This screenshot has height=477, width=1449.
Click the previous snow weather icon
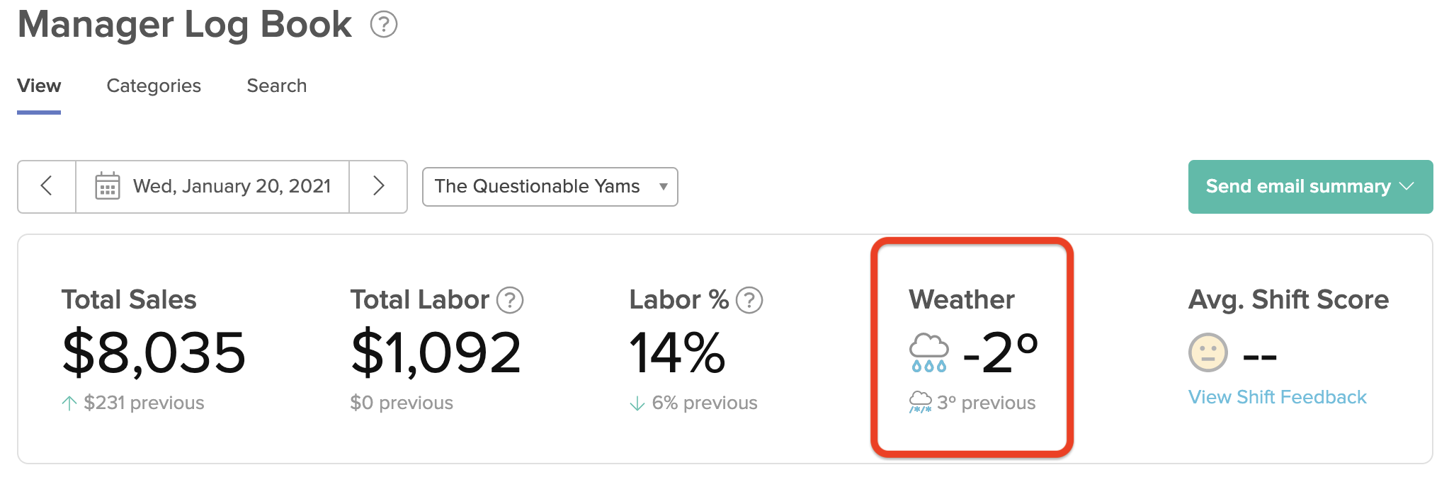pos(921,402)
